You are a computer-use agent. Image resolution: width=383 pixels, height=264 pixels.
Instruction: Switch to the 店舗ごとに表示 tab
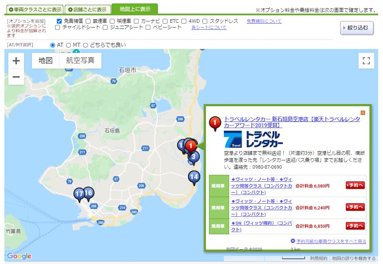[88, 10]
